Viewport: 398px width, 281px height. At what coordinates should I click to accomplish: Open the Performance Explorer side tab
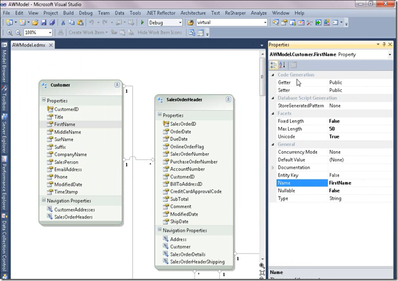click(4, 184)
